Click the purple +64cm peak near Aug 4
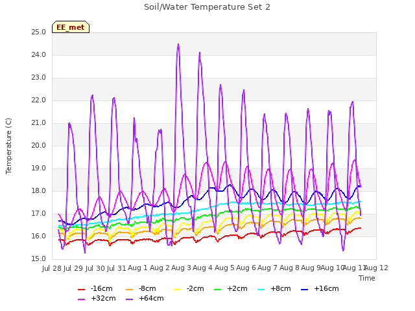The height and width of the screenshot is (311, 415). pos(200,53)
